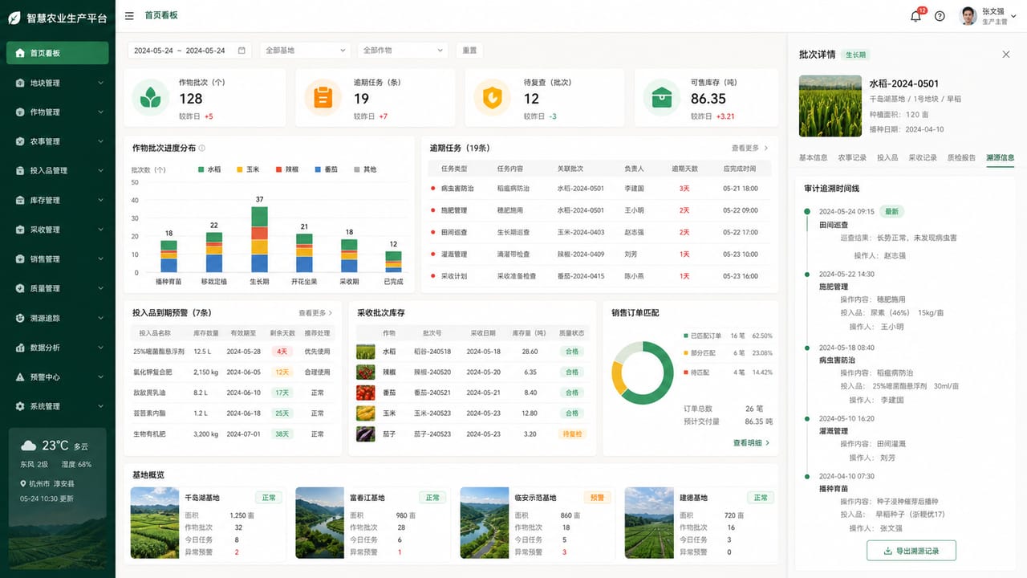Toggle the 其他 legend in bar chart
1027x578 pixels.
coord(365,169)
